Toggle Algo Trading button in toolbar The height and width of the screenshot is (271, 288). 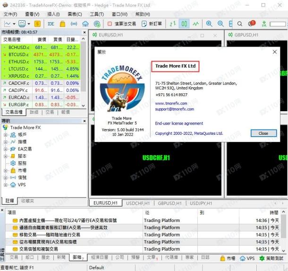click(122, 24)
